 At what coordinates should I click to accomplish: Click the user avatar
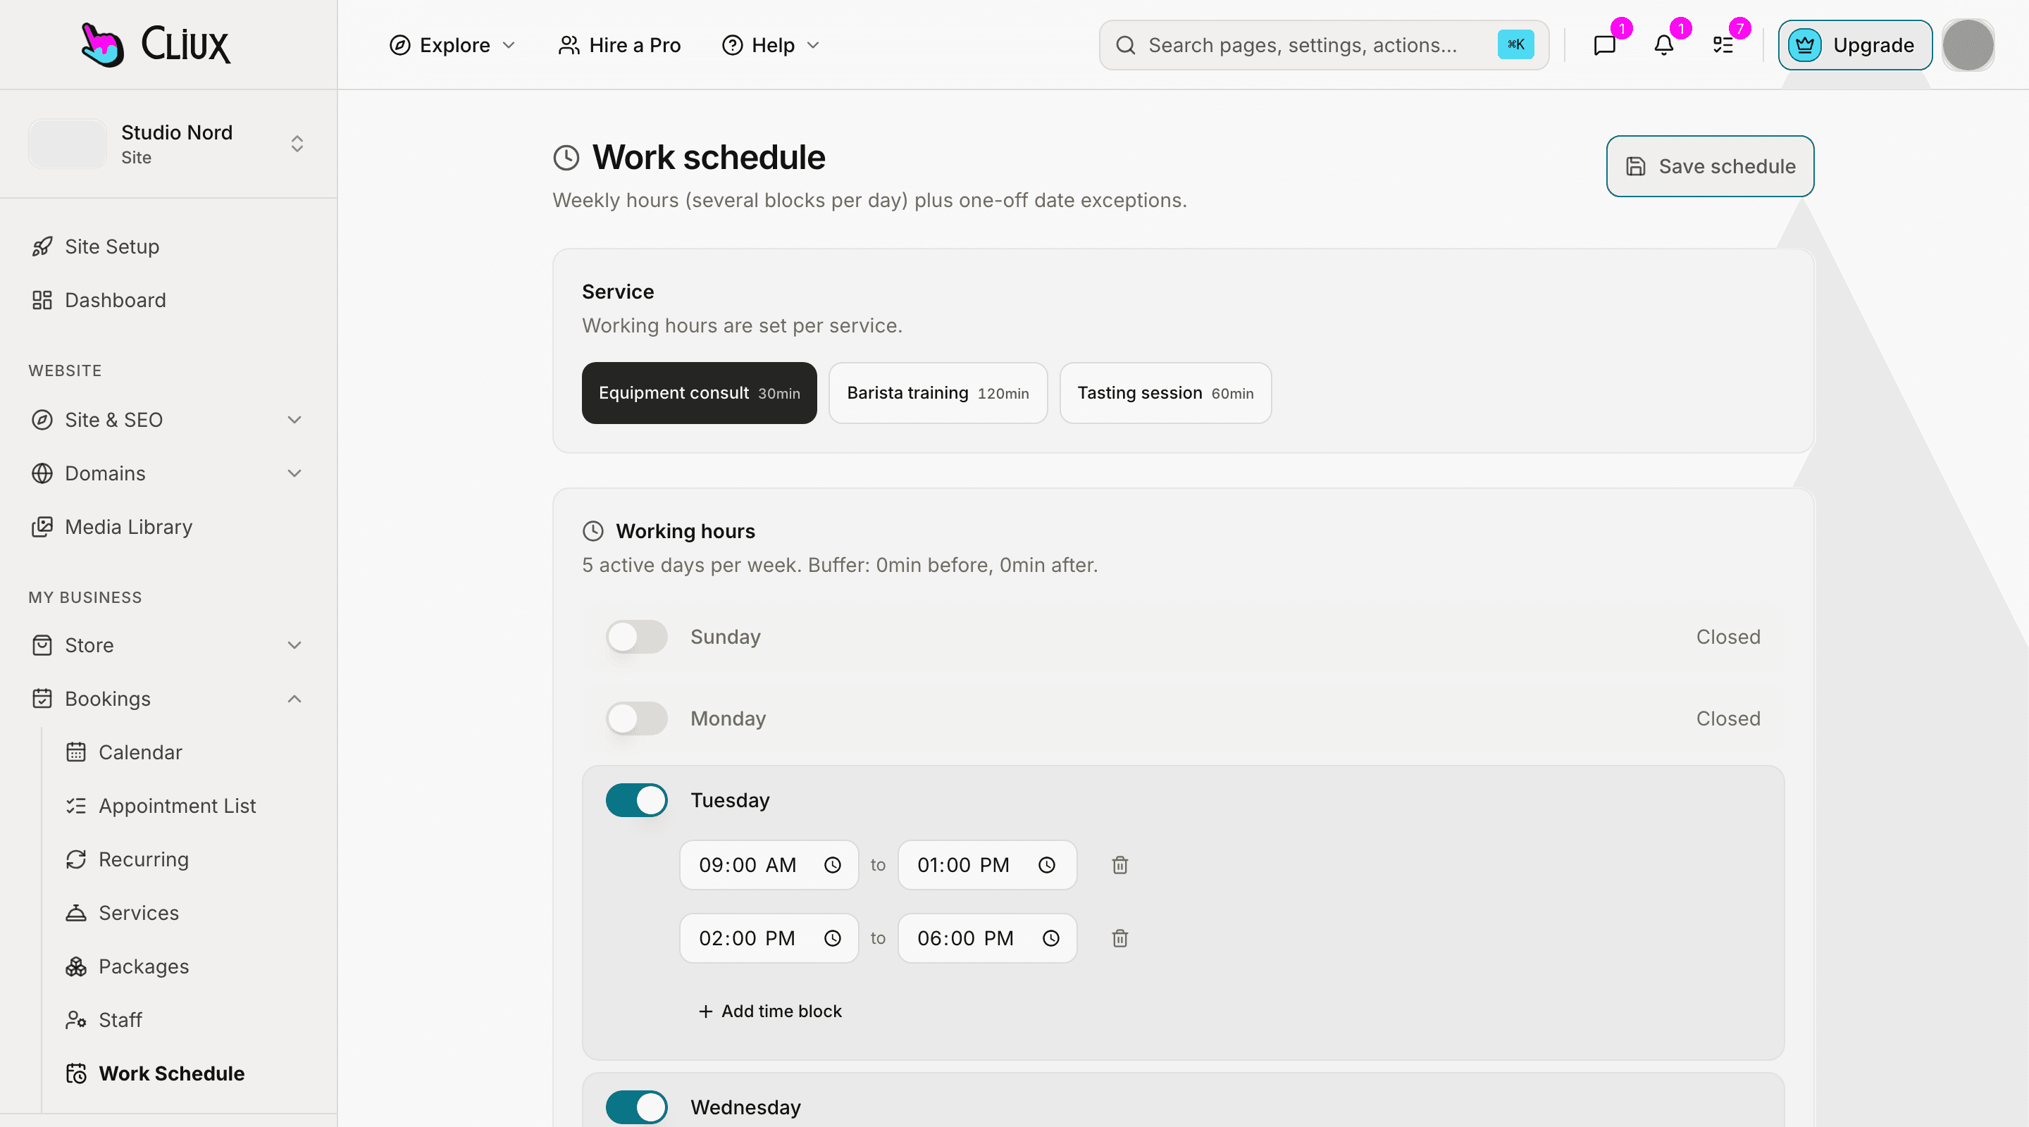(x=1968, y=45)
